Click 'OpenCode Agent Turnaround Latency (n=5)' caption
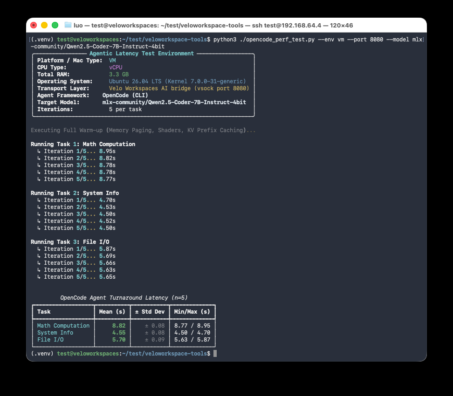This screenshot has height=396, width=453. (124, 298)
